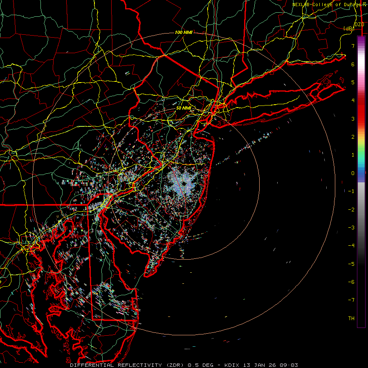368x368 pixels.
Task: Select the "DZD" legend title
Action: click(x=359, y=25)
